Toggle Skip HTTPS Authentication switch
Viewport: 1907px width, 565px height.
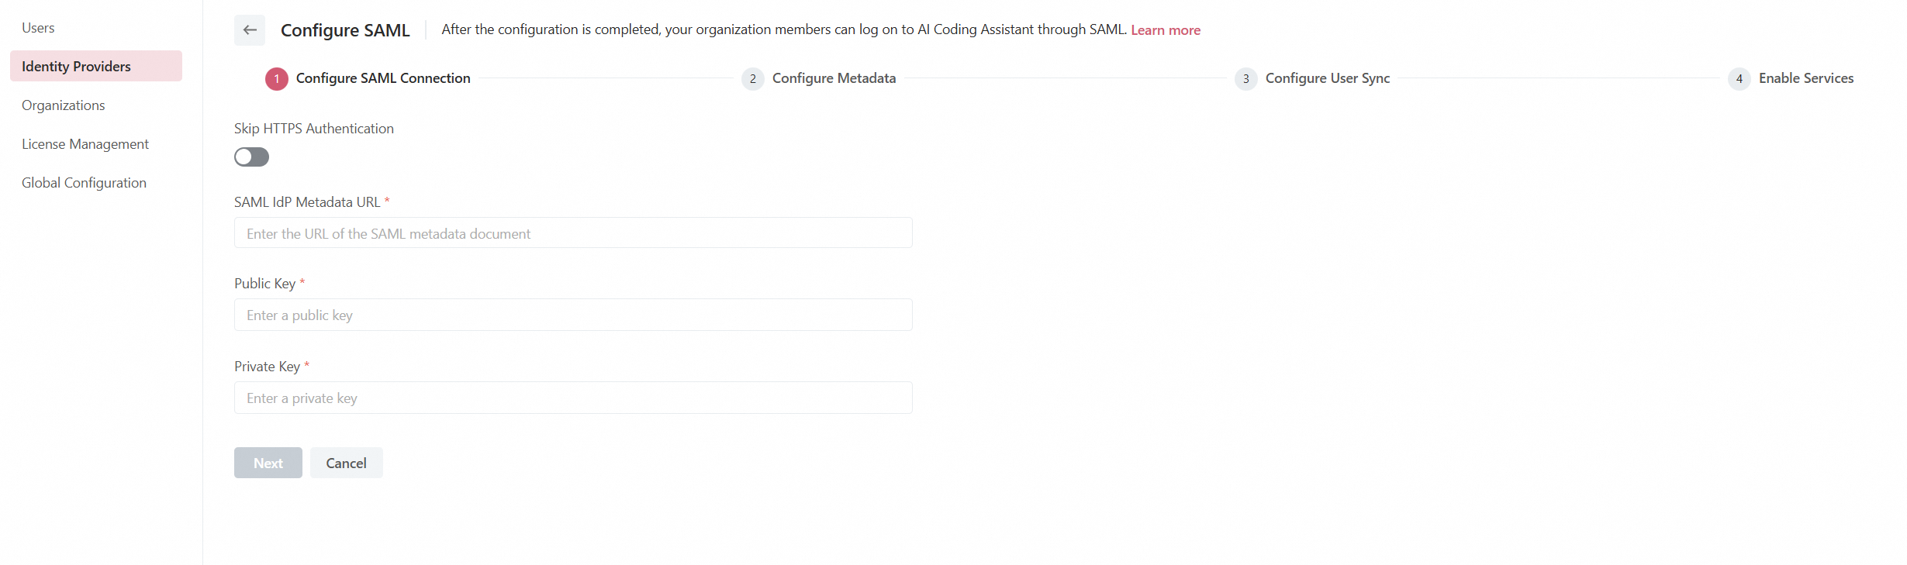pos(251,157)
